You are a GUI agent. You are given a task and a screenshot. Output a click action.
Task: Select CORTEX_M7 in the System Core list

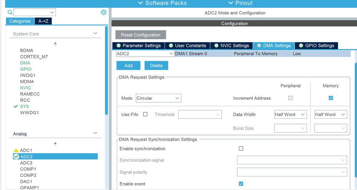pyautogui.click(x=34, y=57)
